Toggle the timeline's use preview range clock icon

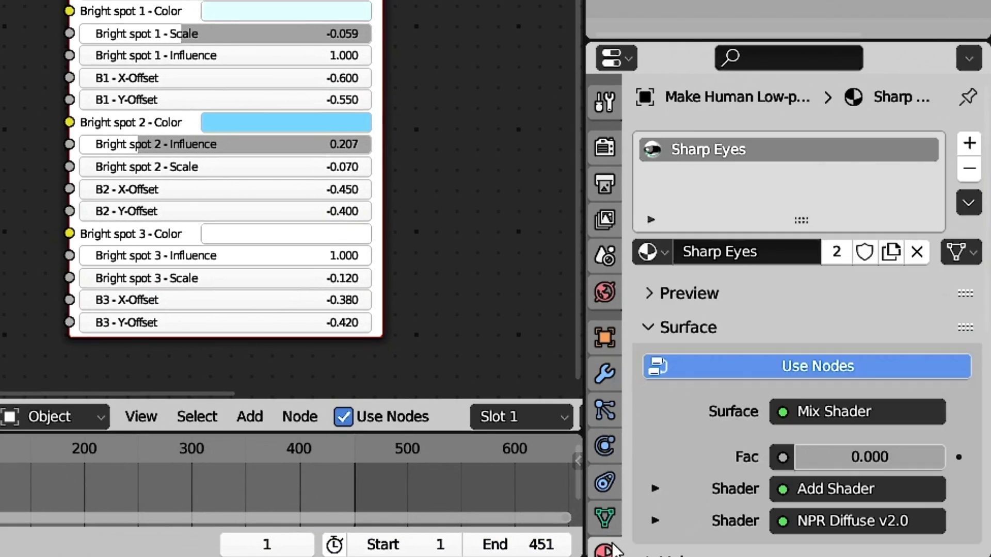tap(334, 545)
